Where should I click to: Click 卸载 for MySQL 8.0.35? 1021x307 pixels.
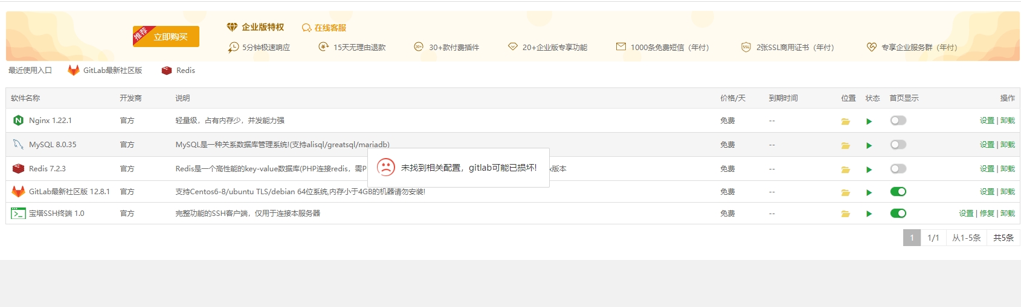tap(1008, 145)
